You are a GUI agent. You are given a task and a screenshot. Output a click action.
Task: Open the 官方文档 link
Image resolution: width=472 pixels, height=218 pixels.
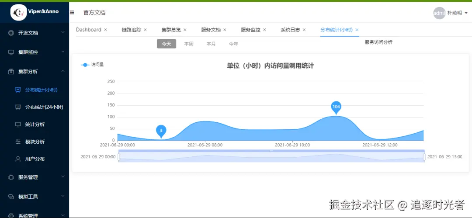click(x=94, y=13)
